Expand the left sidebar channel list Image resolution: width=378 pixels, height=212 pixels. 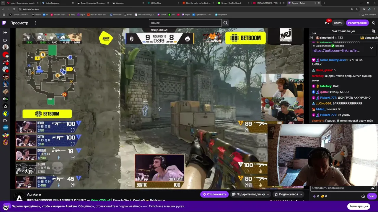(x=5, y=32)
